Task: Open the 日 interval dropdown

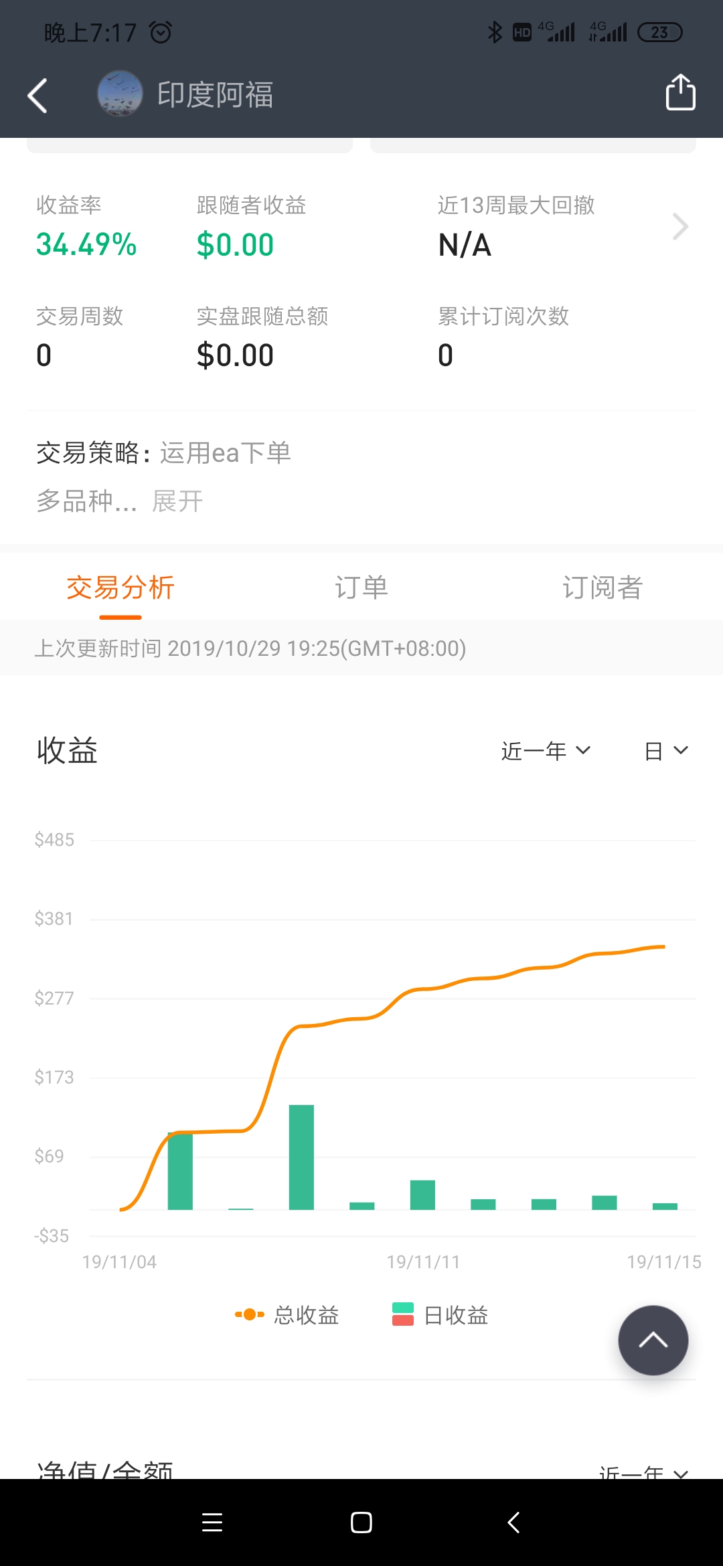Action: coord(665,751)
